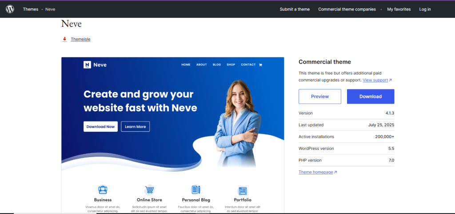Click the Business briefcase icon
Viewport: 455px width, 214px height.
tap(103, 190)
